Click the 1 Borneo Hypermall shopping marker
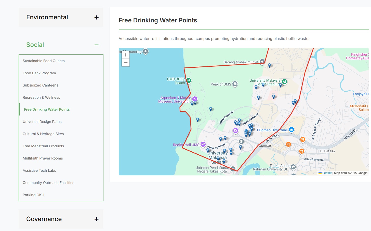 (291, 130)
